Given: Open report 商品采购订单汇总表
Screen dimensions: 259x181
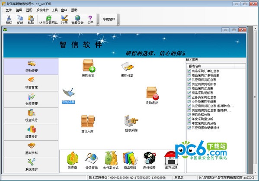Looking at the screenshot, I should tap(204, 71).
